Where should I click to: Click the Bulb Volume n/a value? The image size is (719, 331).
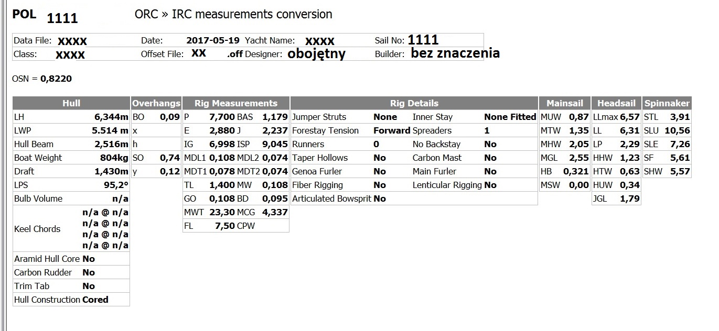coord(120,198)
